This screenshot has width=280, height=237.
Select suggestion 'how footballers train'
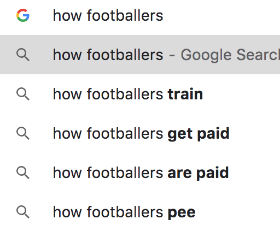[140, 94]
